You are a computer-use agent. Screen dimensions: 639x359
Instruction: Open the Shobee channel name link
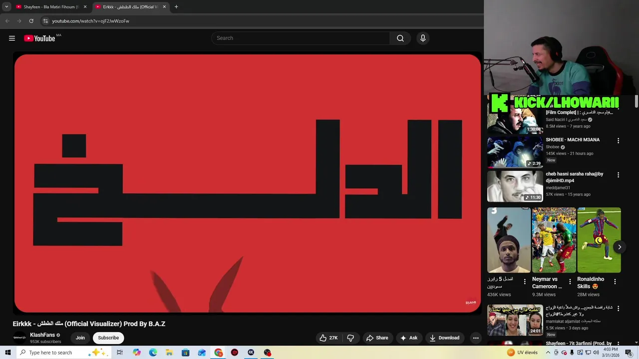[x=553, y=147]
